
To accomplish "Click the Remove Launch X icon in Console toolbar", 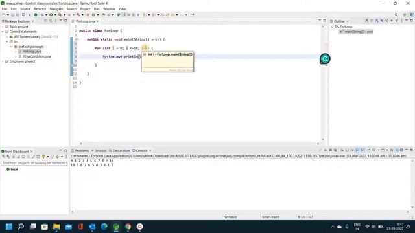I will tap(330, 150).
